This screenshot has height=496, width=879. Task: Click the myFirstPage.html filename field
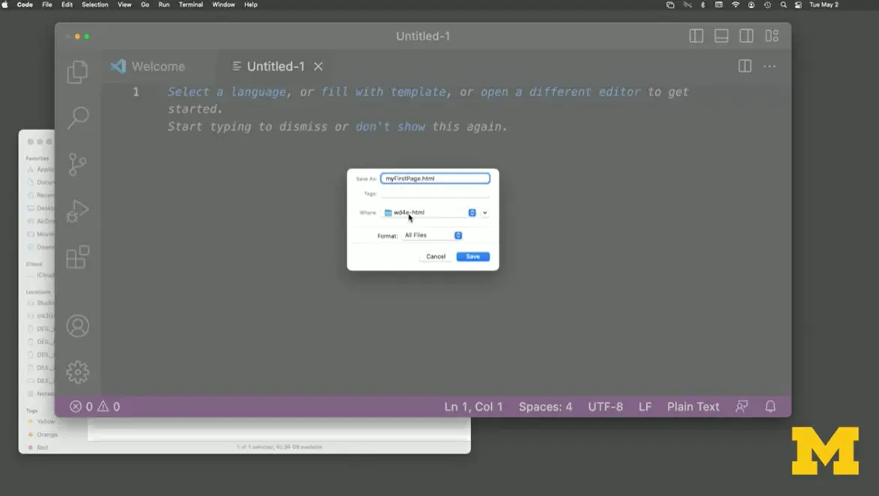pyautogui.click(x=435, y=178)
